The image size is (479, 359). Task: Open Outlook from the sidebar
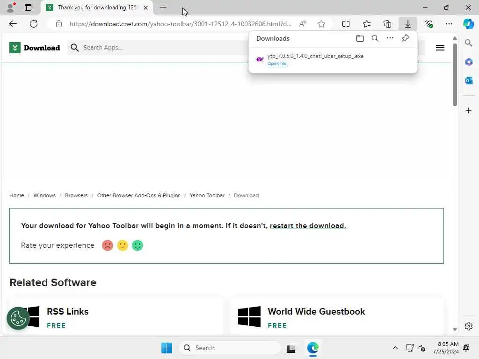pos(469,80)
